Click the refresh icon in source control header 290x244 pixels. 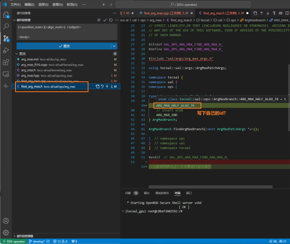[x=111, y=20]
